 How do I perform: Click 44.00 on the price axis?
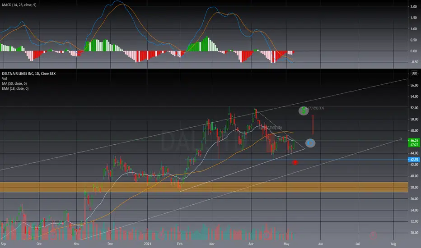pyautogui.click(x=414, y=153)
